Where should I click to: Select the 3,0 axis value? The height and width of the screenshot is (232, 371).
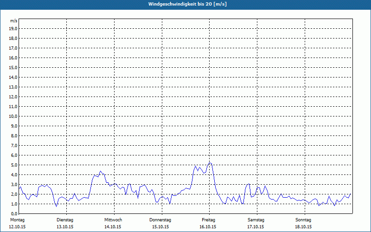(x=14, y=184)
